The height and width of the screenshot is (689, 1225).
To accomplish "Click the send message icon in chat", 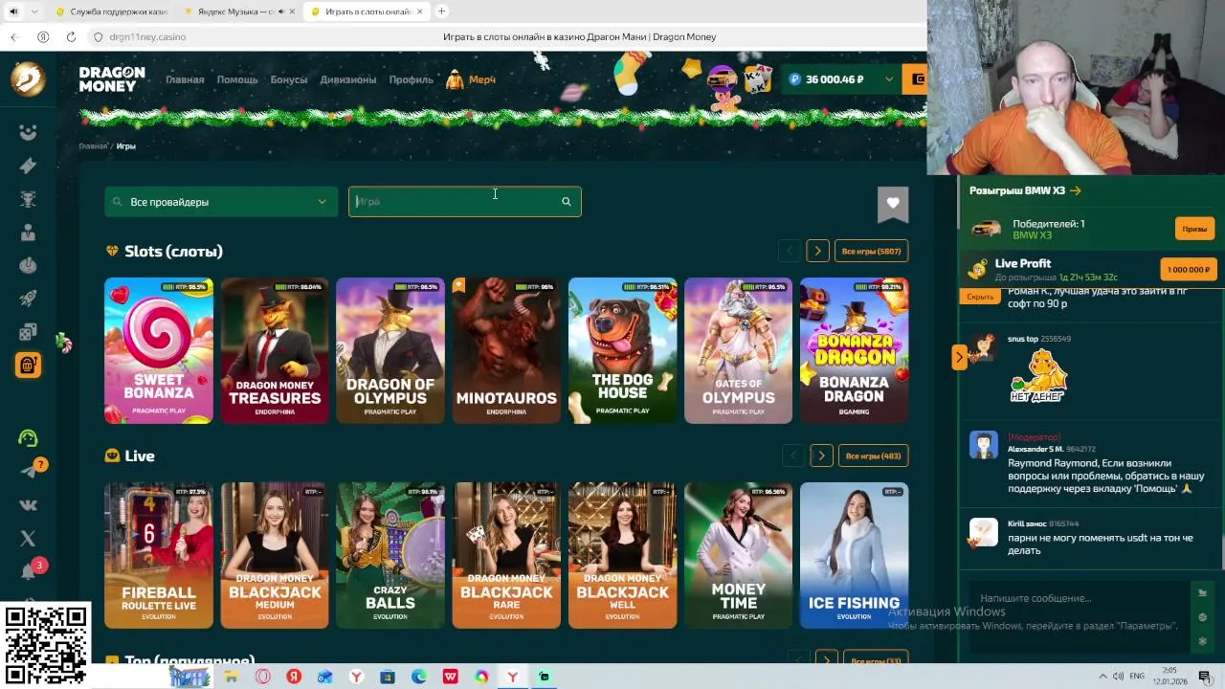I will 1203,592.
